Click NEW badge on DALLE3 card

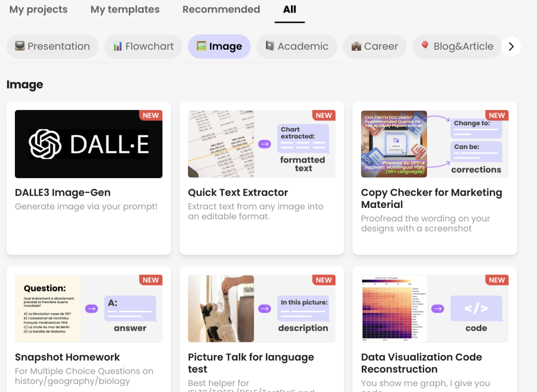click(x=151, y=115)
